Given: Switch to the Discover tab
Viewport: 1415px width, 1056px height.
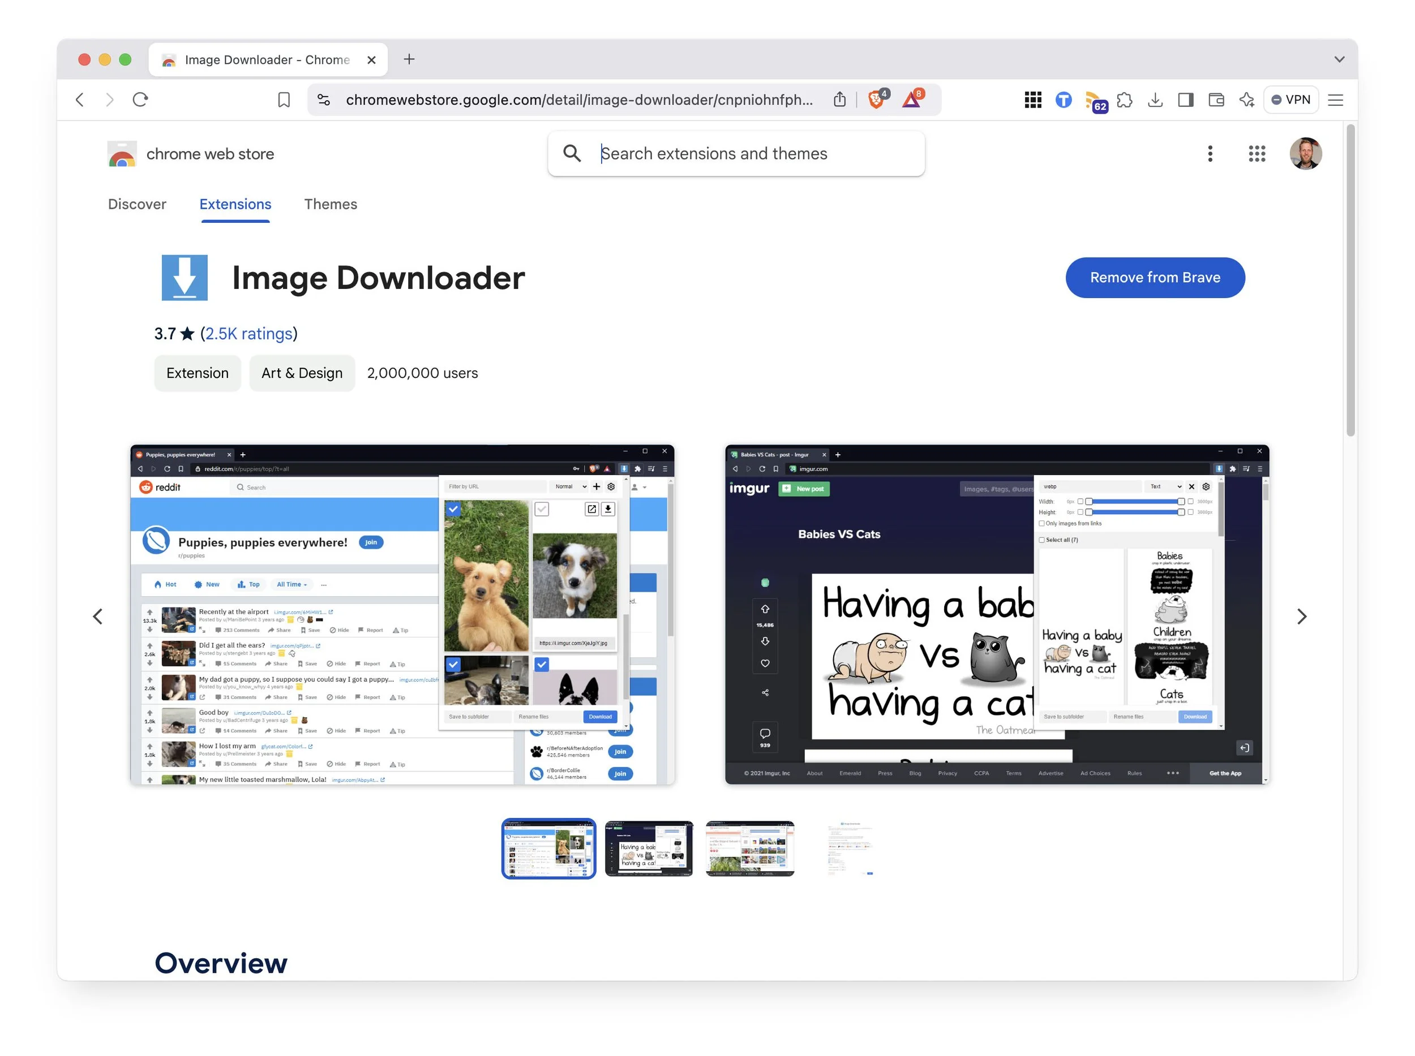Looking at the screenshot, I should pyautogui.click(x=137, y=204).
